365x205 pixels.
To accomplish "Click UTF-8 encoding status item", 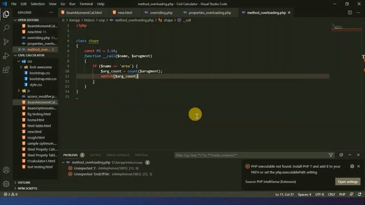I will (319, 194).
